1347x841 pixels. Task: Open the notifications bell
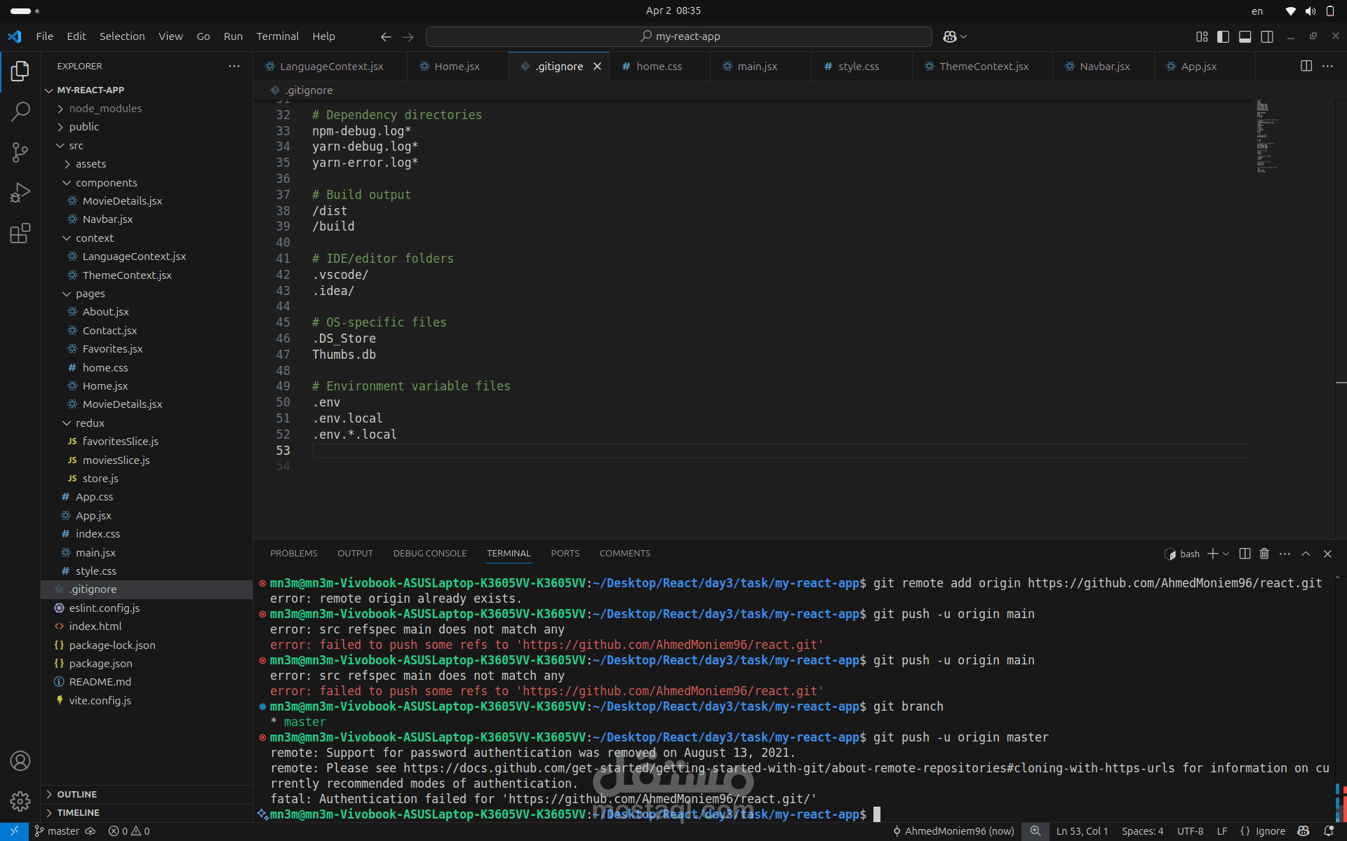point(1329,831)
